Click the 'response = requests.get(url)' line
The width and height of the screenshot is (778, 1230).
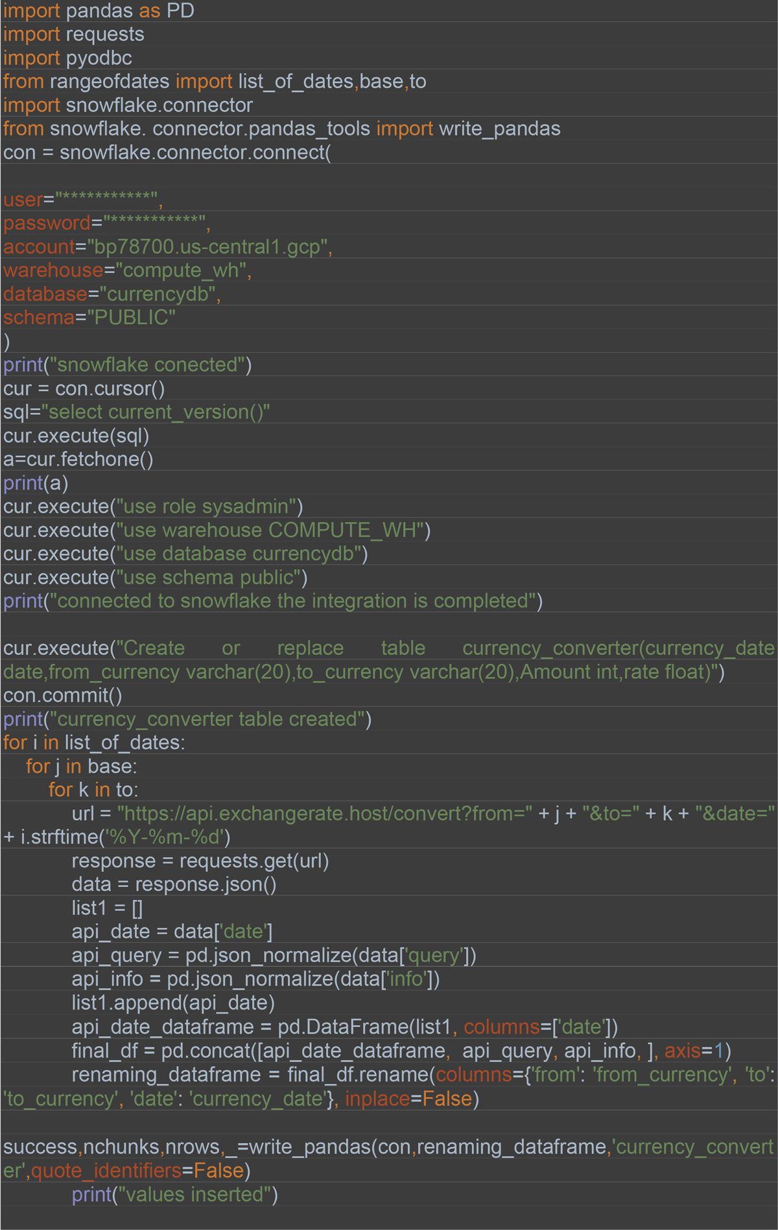click(200, 862)
